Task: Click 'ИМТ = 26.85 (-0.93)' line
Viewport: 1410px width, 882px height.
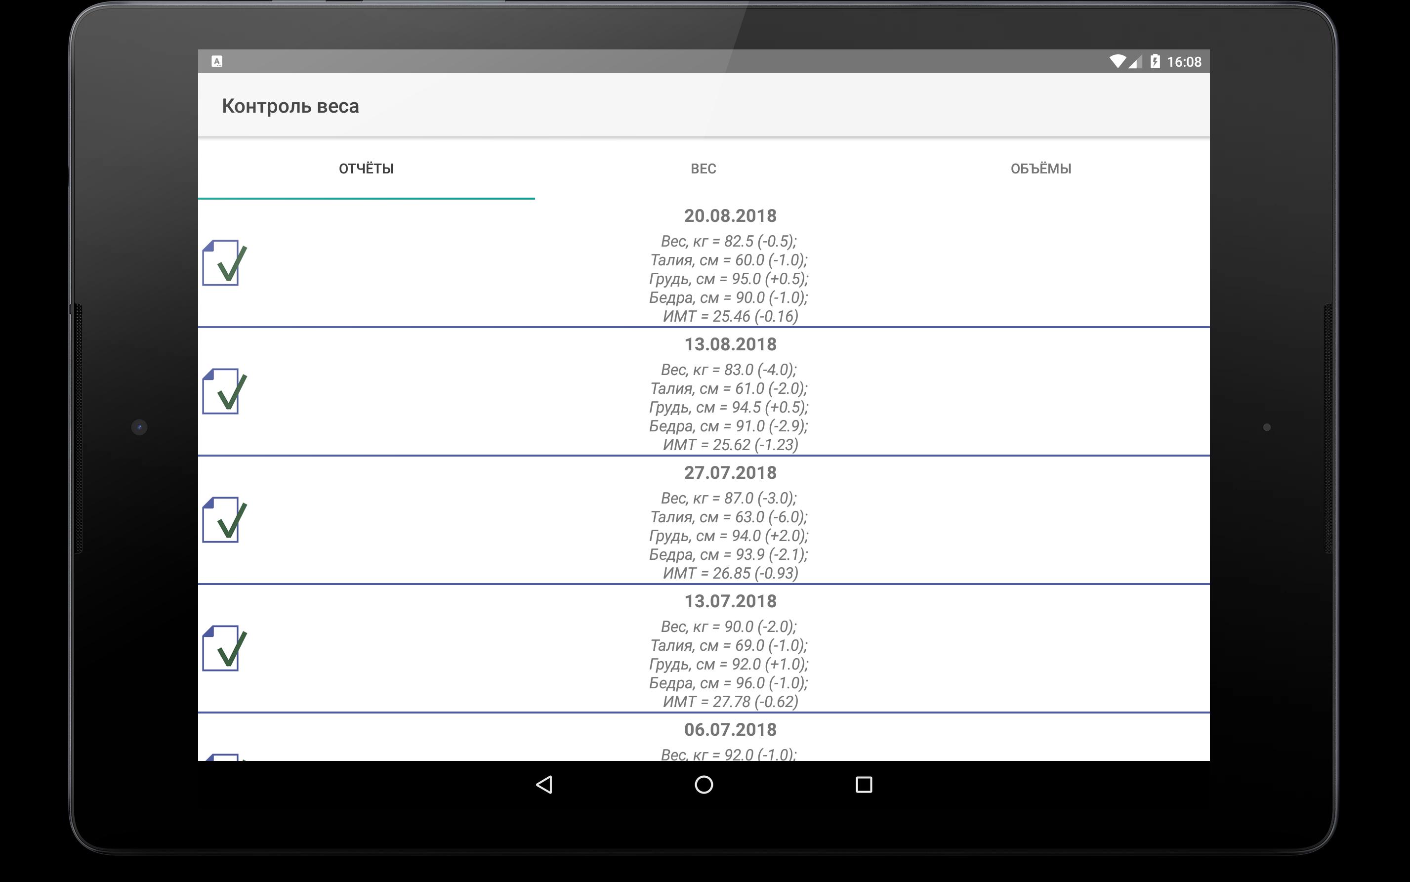Action: (x=730, y=573)
